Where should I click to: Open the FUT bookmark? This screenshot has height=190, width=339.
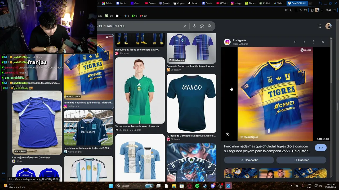109,16
